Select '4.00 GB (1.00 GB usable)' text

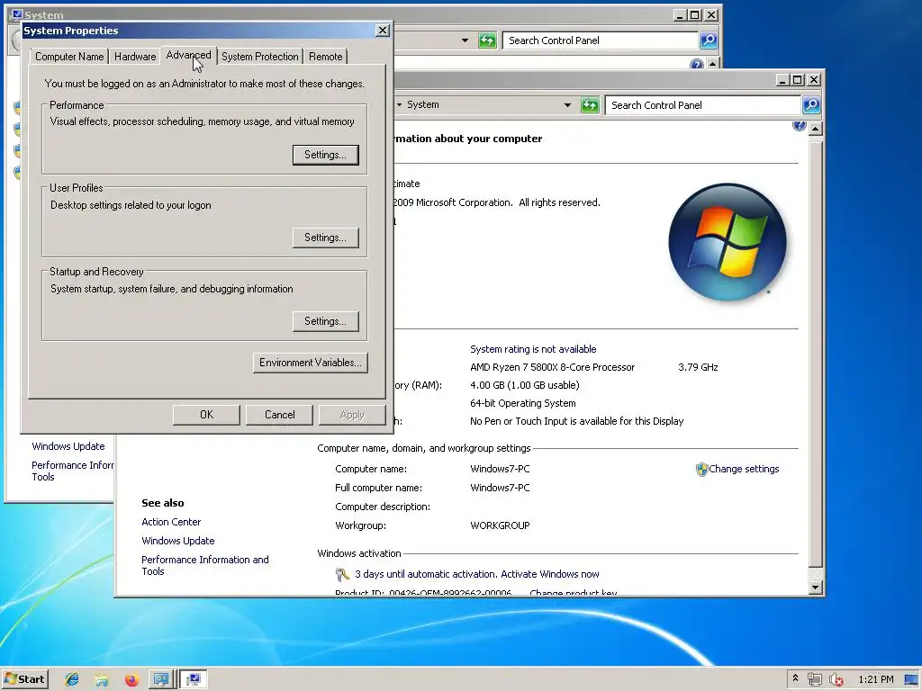[525, 385]
